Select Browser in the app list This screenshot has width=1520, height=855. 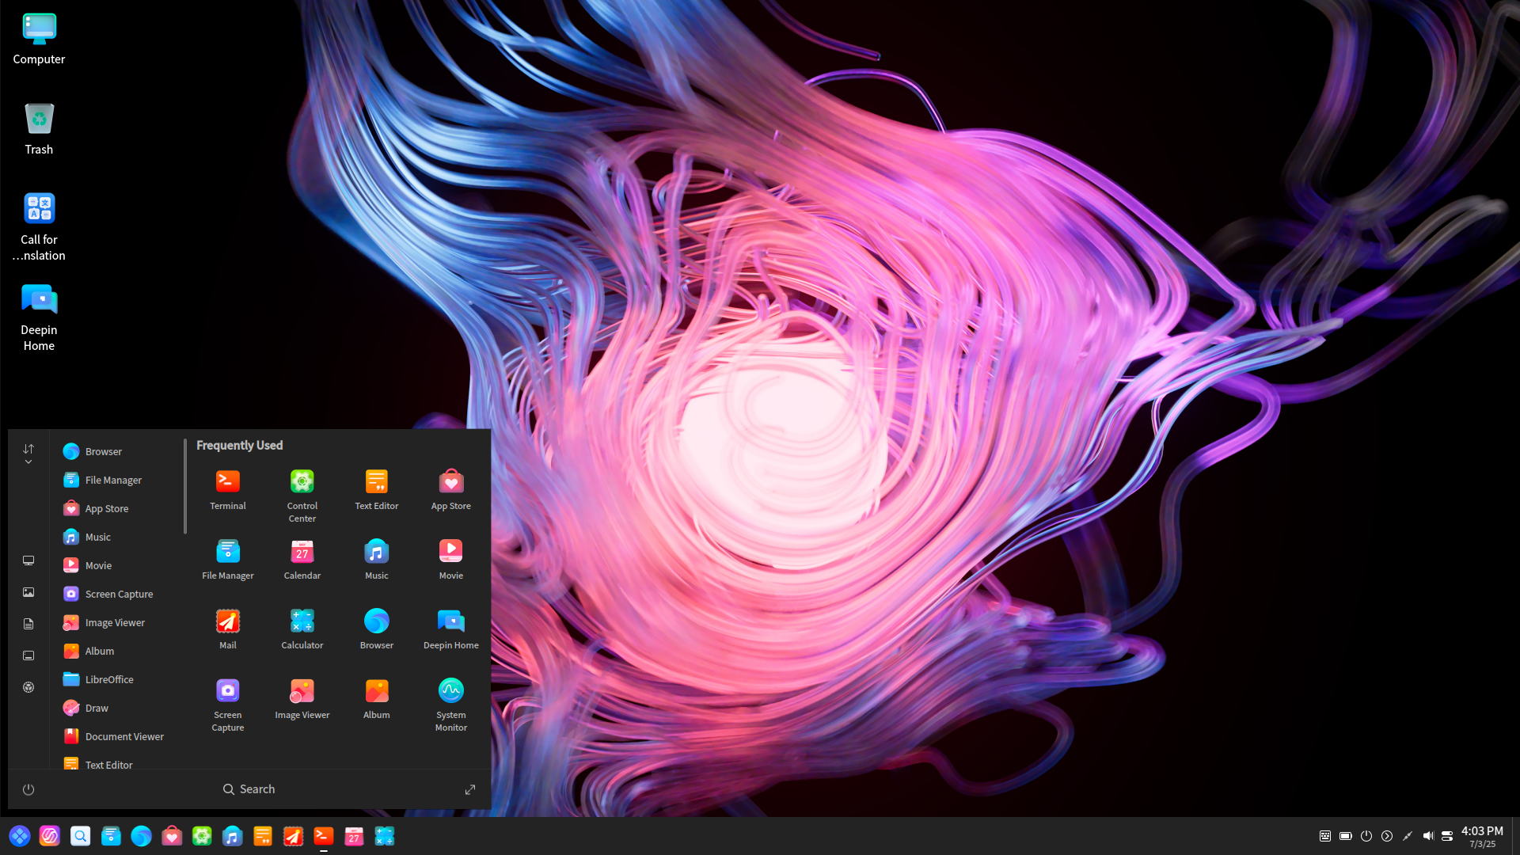[119, 451]
